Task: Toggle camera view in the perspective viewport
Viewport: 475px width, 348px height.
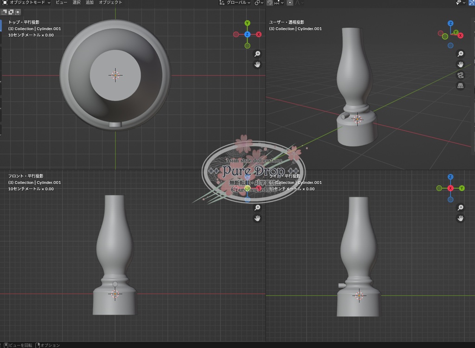Action: (461, 75)
